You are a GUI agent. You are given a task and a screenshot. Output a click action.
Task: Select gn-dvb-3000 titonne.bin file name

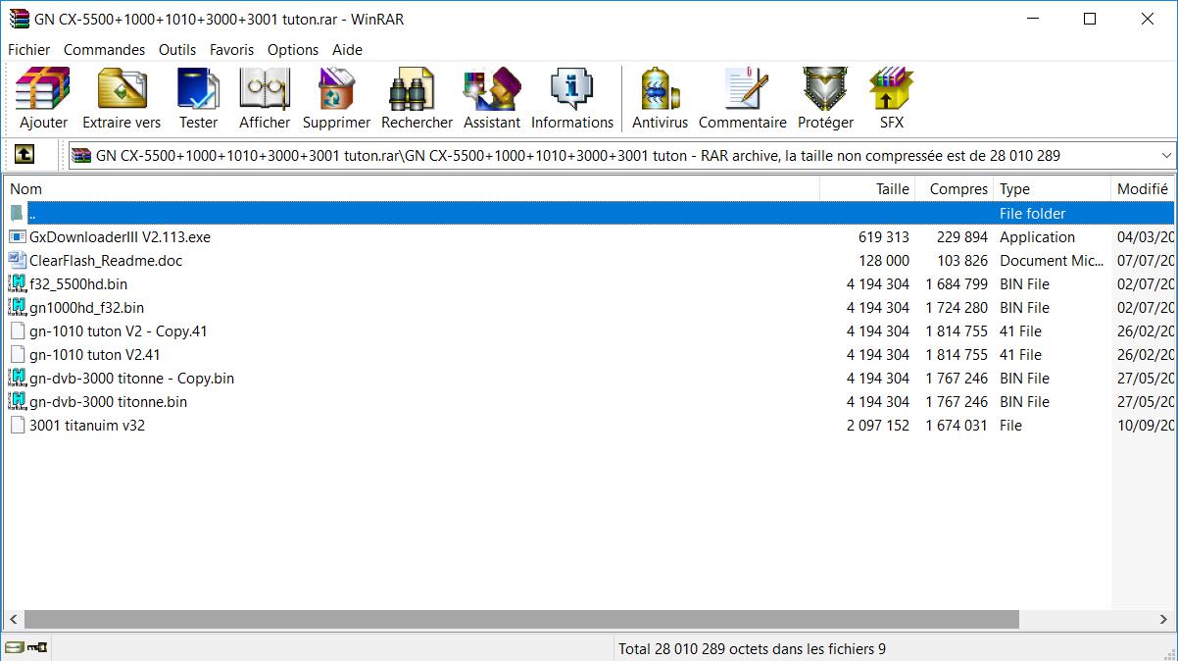[x=108, y=402]
